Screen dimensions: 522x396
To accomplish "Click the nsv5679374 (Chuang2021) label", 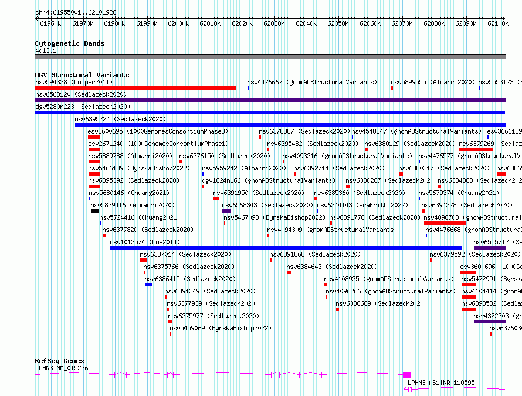I will pos(459,193).
